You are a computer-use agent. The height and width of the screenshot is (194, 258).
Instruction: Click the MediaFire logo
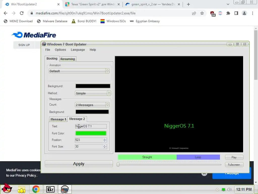pyautogui.click(x=34, y=35)
